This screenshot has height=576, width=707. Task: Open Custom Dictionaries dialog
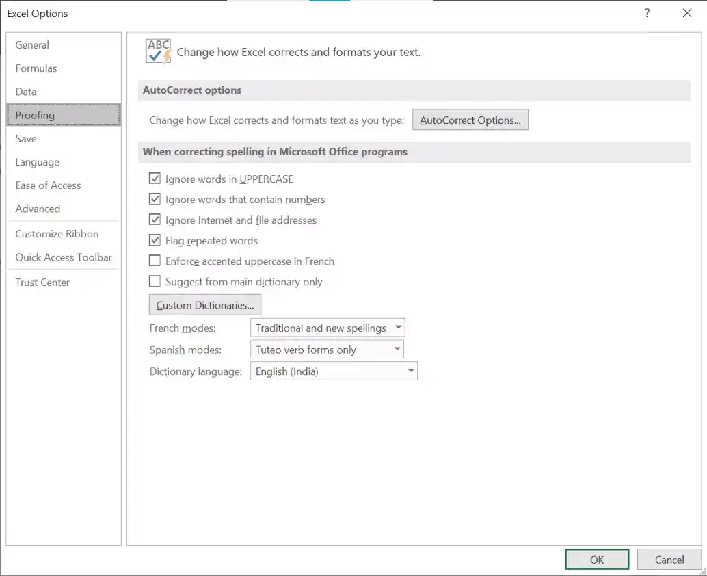pos(205,305)
